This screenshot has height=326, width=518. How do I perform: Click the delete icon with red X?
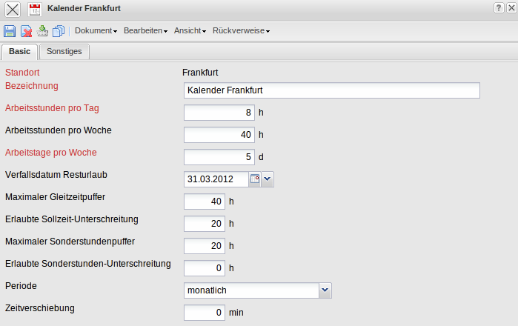point(27,31)
